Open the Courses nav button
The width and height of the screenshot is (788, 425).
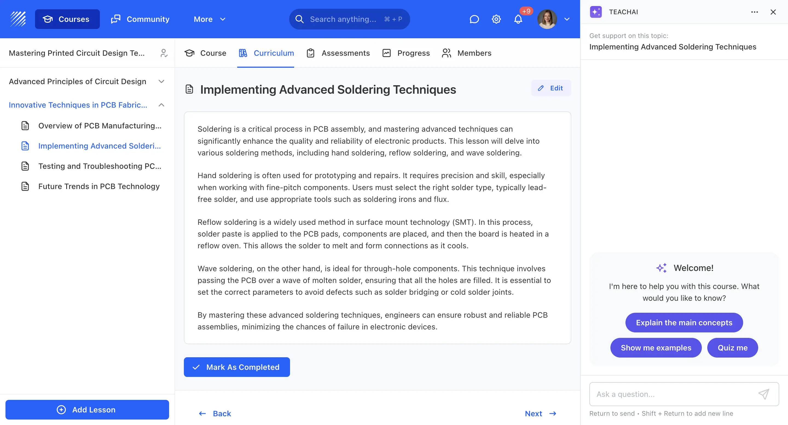point(67,19)
